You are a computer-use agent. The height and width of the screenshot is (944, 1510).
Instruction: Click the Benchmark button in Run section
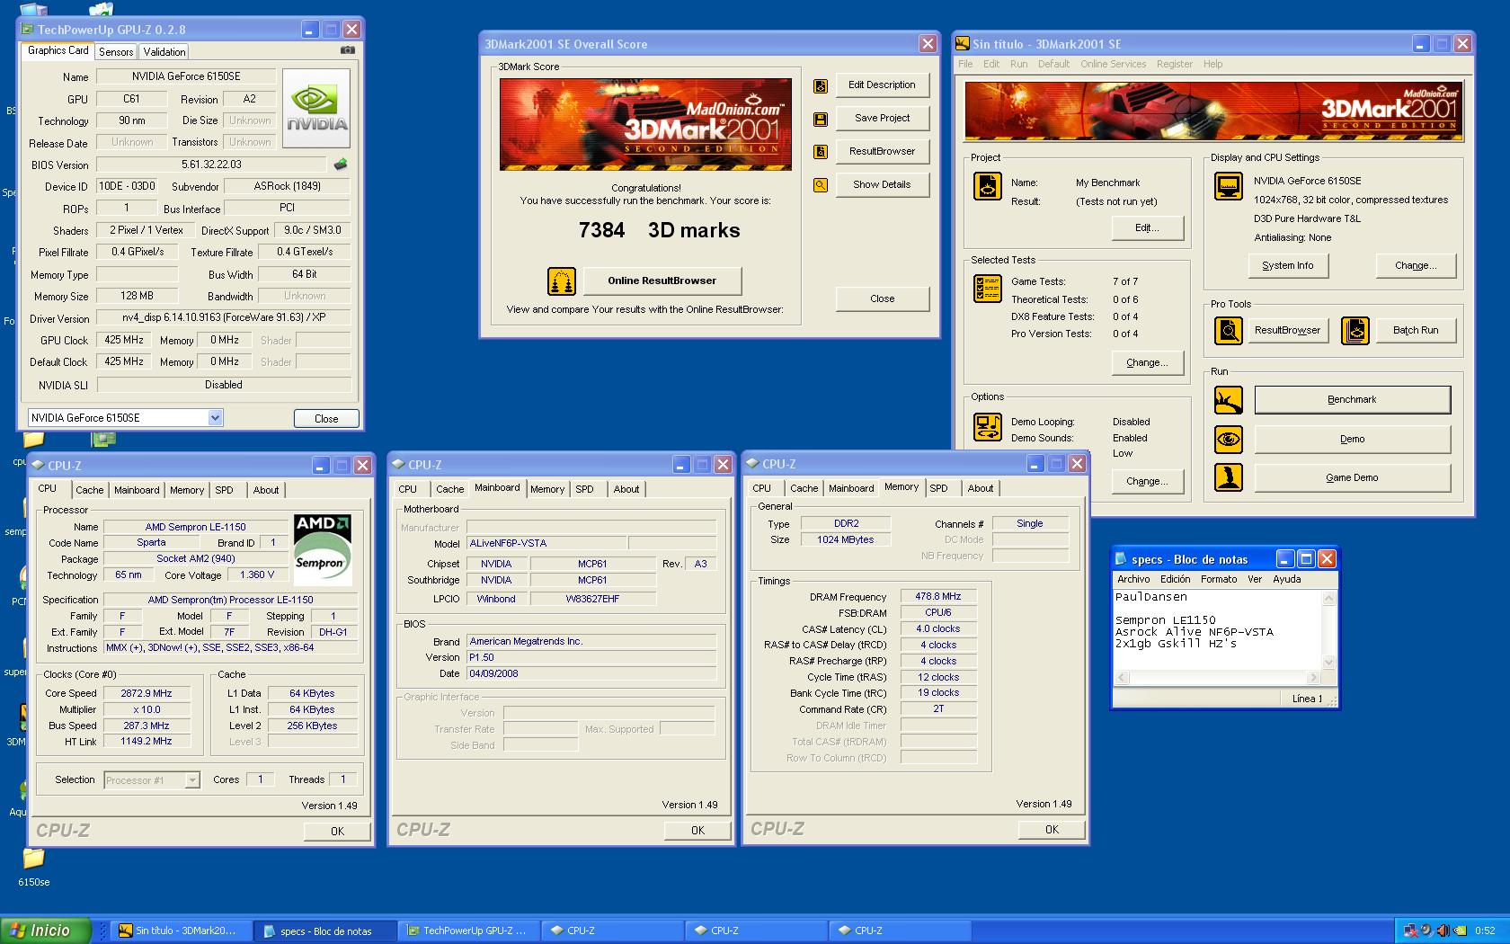[x=1352, y=400]
